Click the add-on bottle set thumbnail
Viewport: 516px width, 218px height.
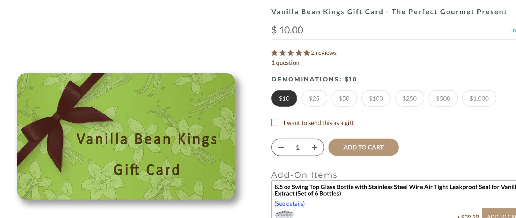[x=284, y=214]
